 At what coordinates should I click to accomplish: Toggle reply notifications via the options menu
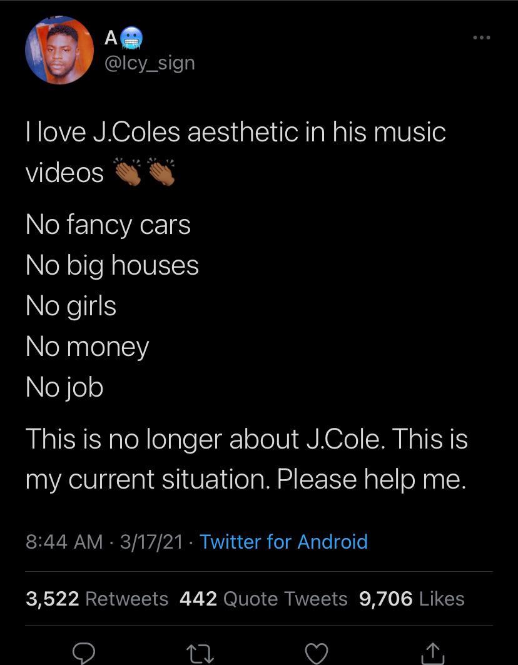point(480,38)
